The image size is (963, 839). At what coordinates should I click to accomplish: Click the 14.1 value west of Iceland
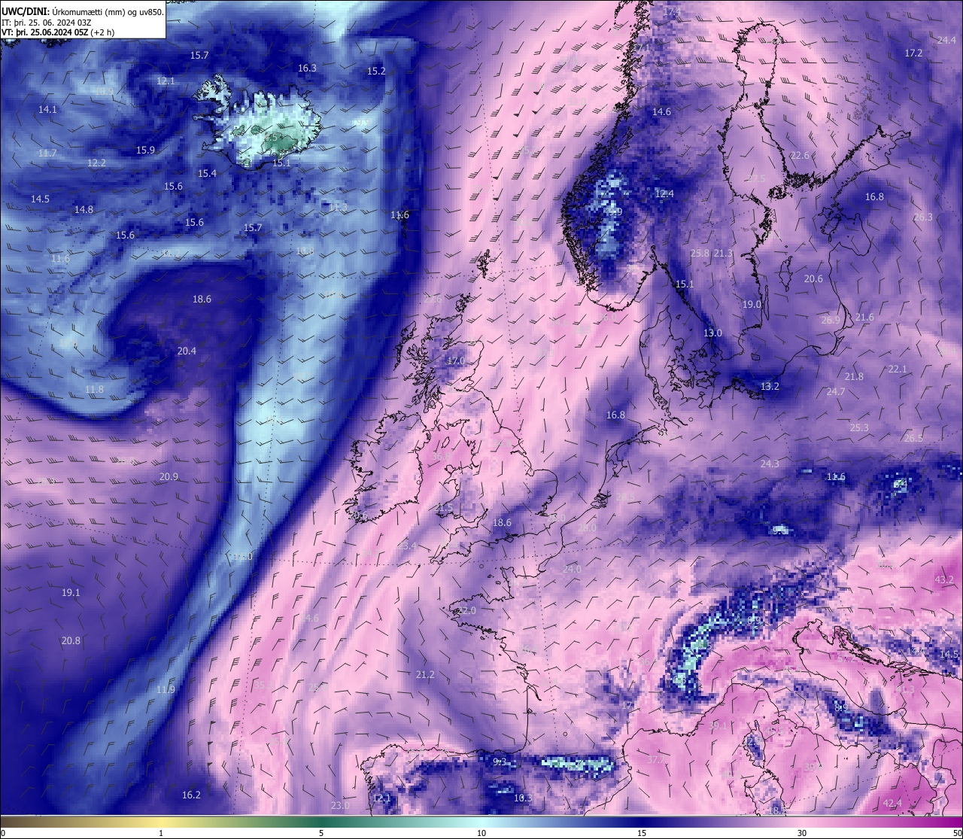tap(47, 110)
